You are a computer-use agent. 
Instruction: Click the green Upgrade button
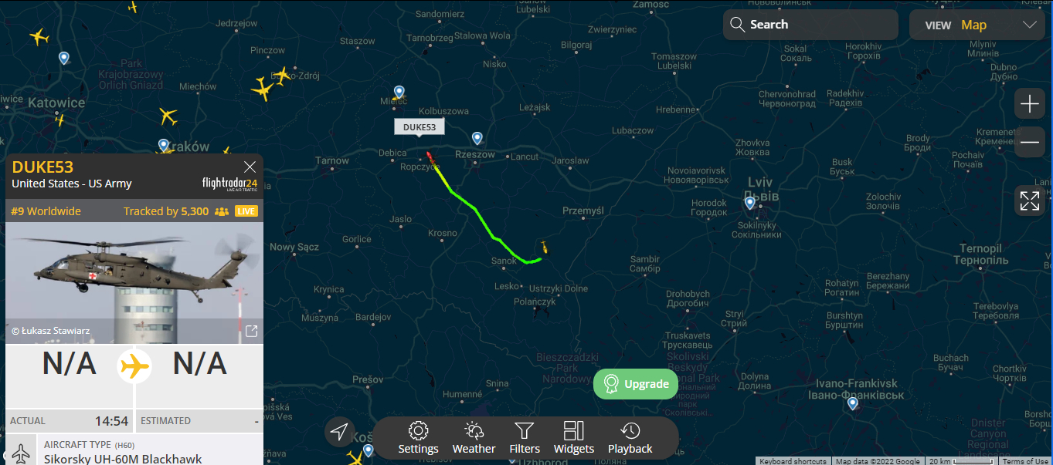pyautogui.click(x=635, y=384)
